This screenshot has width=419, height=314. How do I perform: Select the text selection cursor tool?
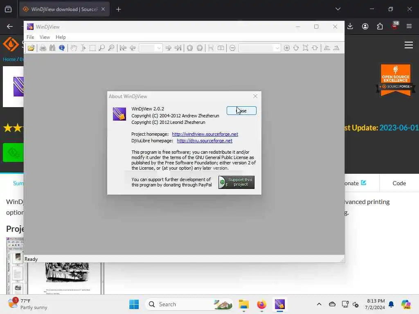point(83,48)
